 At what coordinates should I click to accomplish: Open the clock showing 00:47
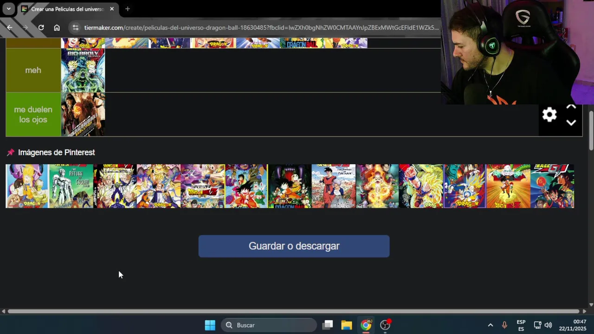(x=573, y=325)
